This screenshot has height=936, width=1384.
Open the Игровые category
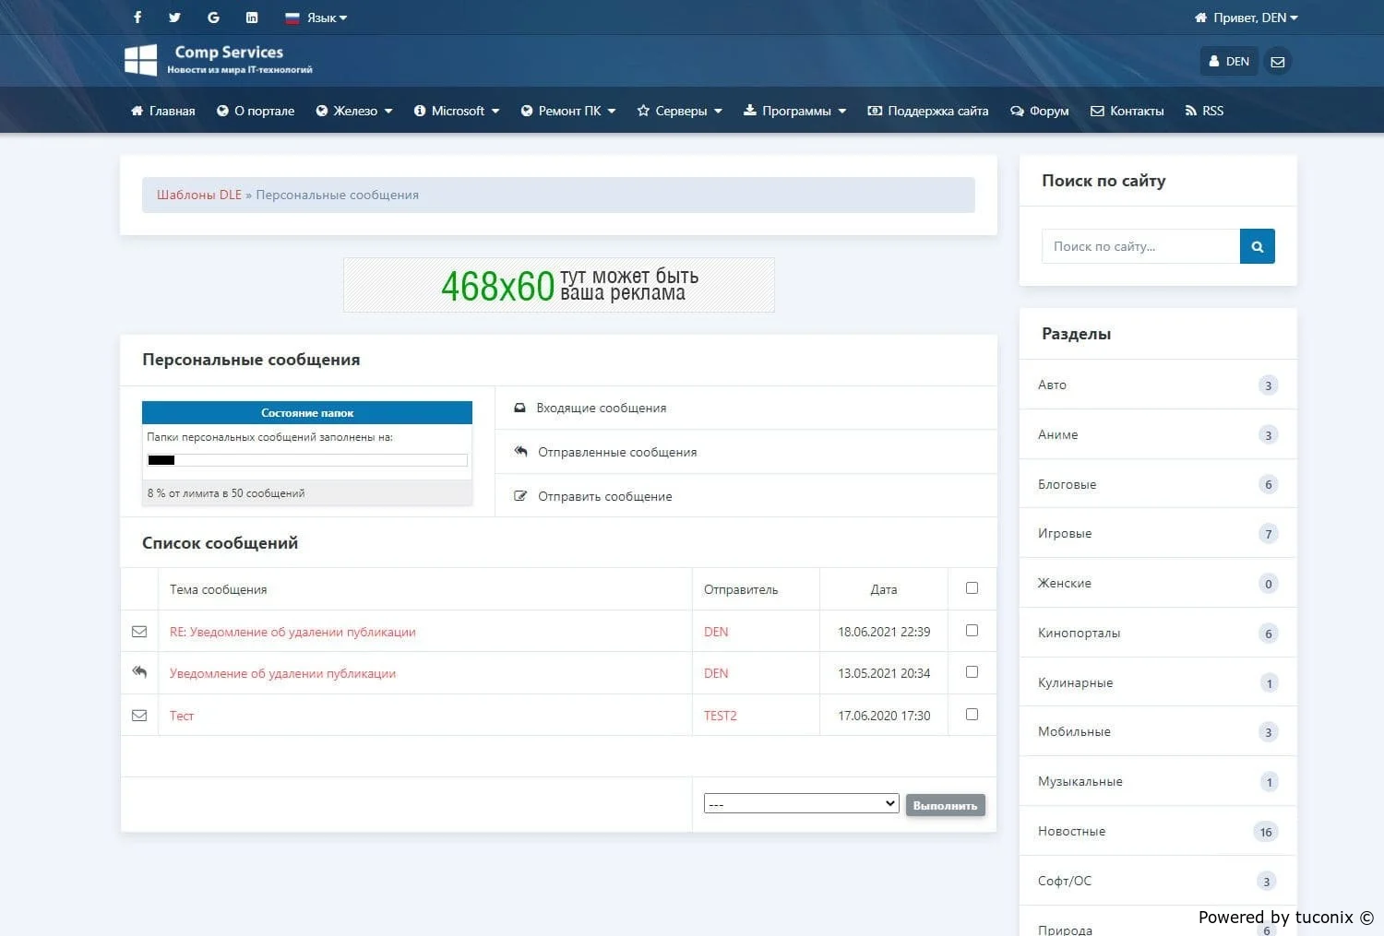click(1158, 533)
